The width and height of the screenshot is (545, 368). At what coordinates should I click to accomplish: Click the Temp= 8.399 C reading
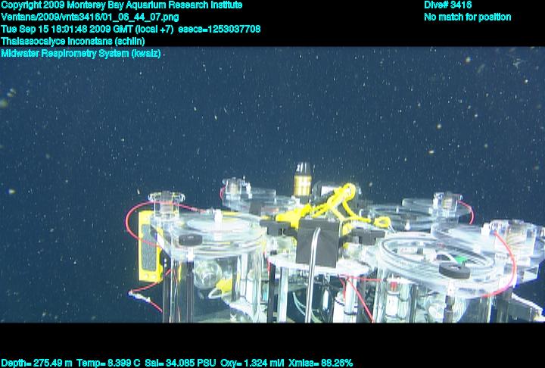(108, 363)
